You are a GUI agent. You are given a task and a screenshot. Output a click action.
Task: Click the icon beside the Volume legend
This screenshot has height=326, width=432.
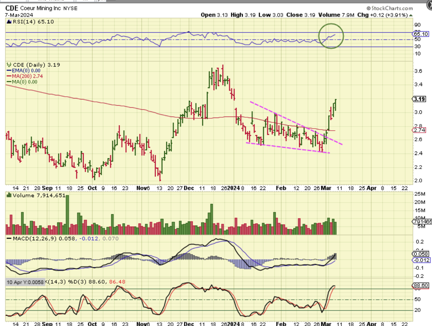(x=9, y=195)
